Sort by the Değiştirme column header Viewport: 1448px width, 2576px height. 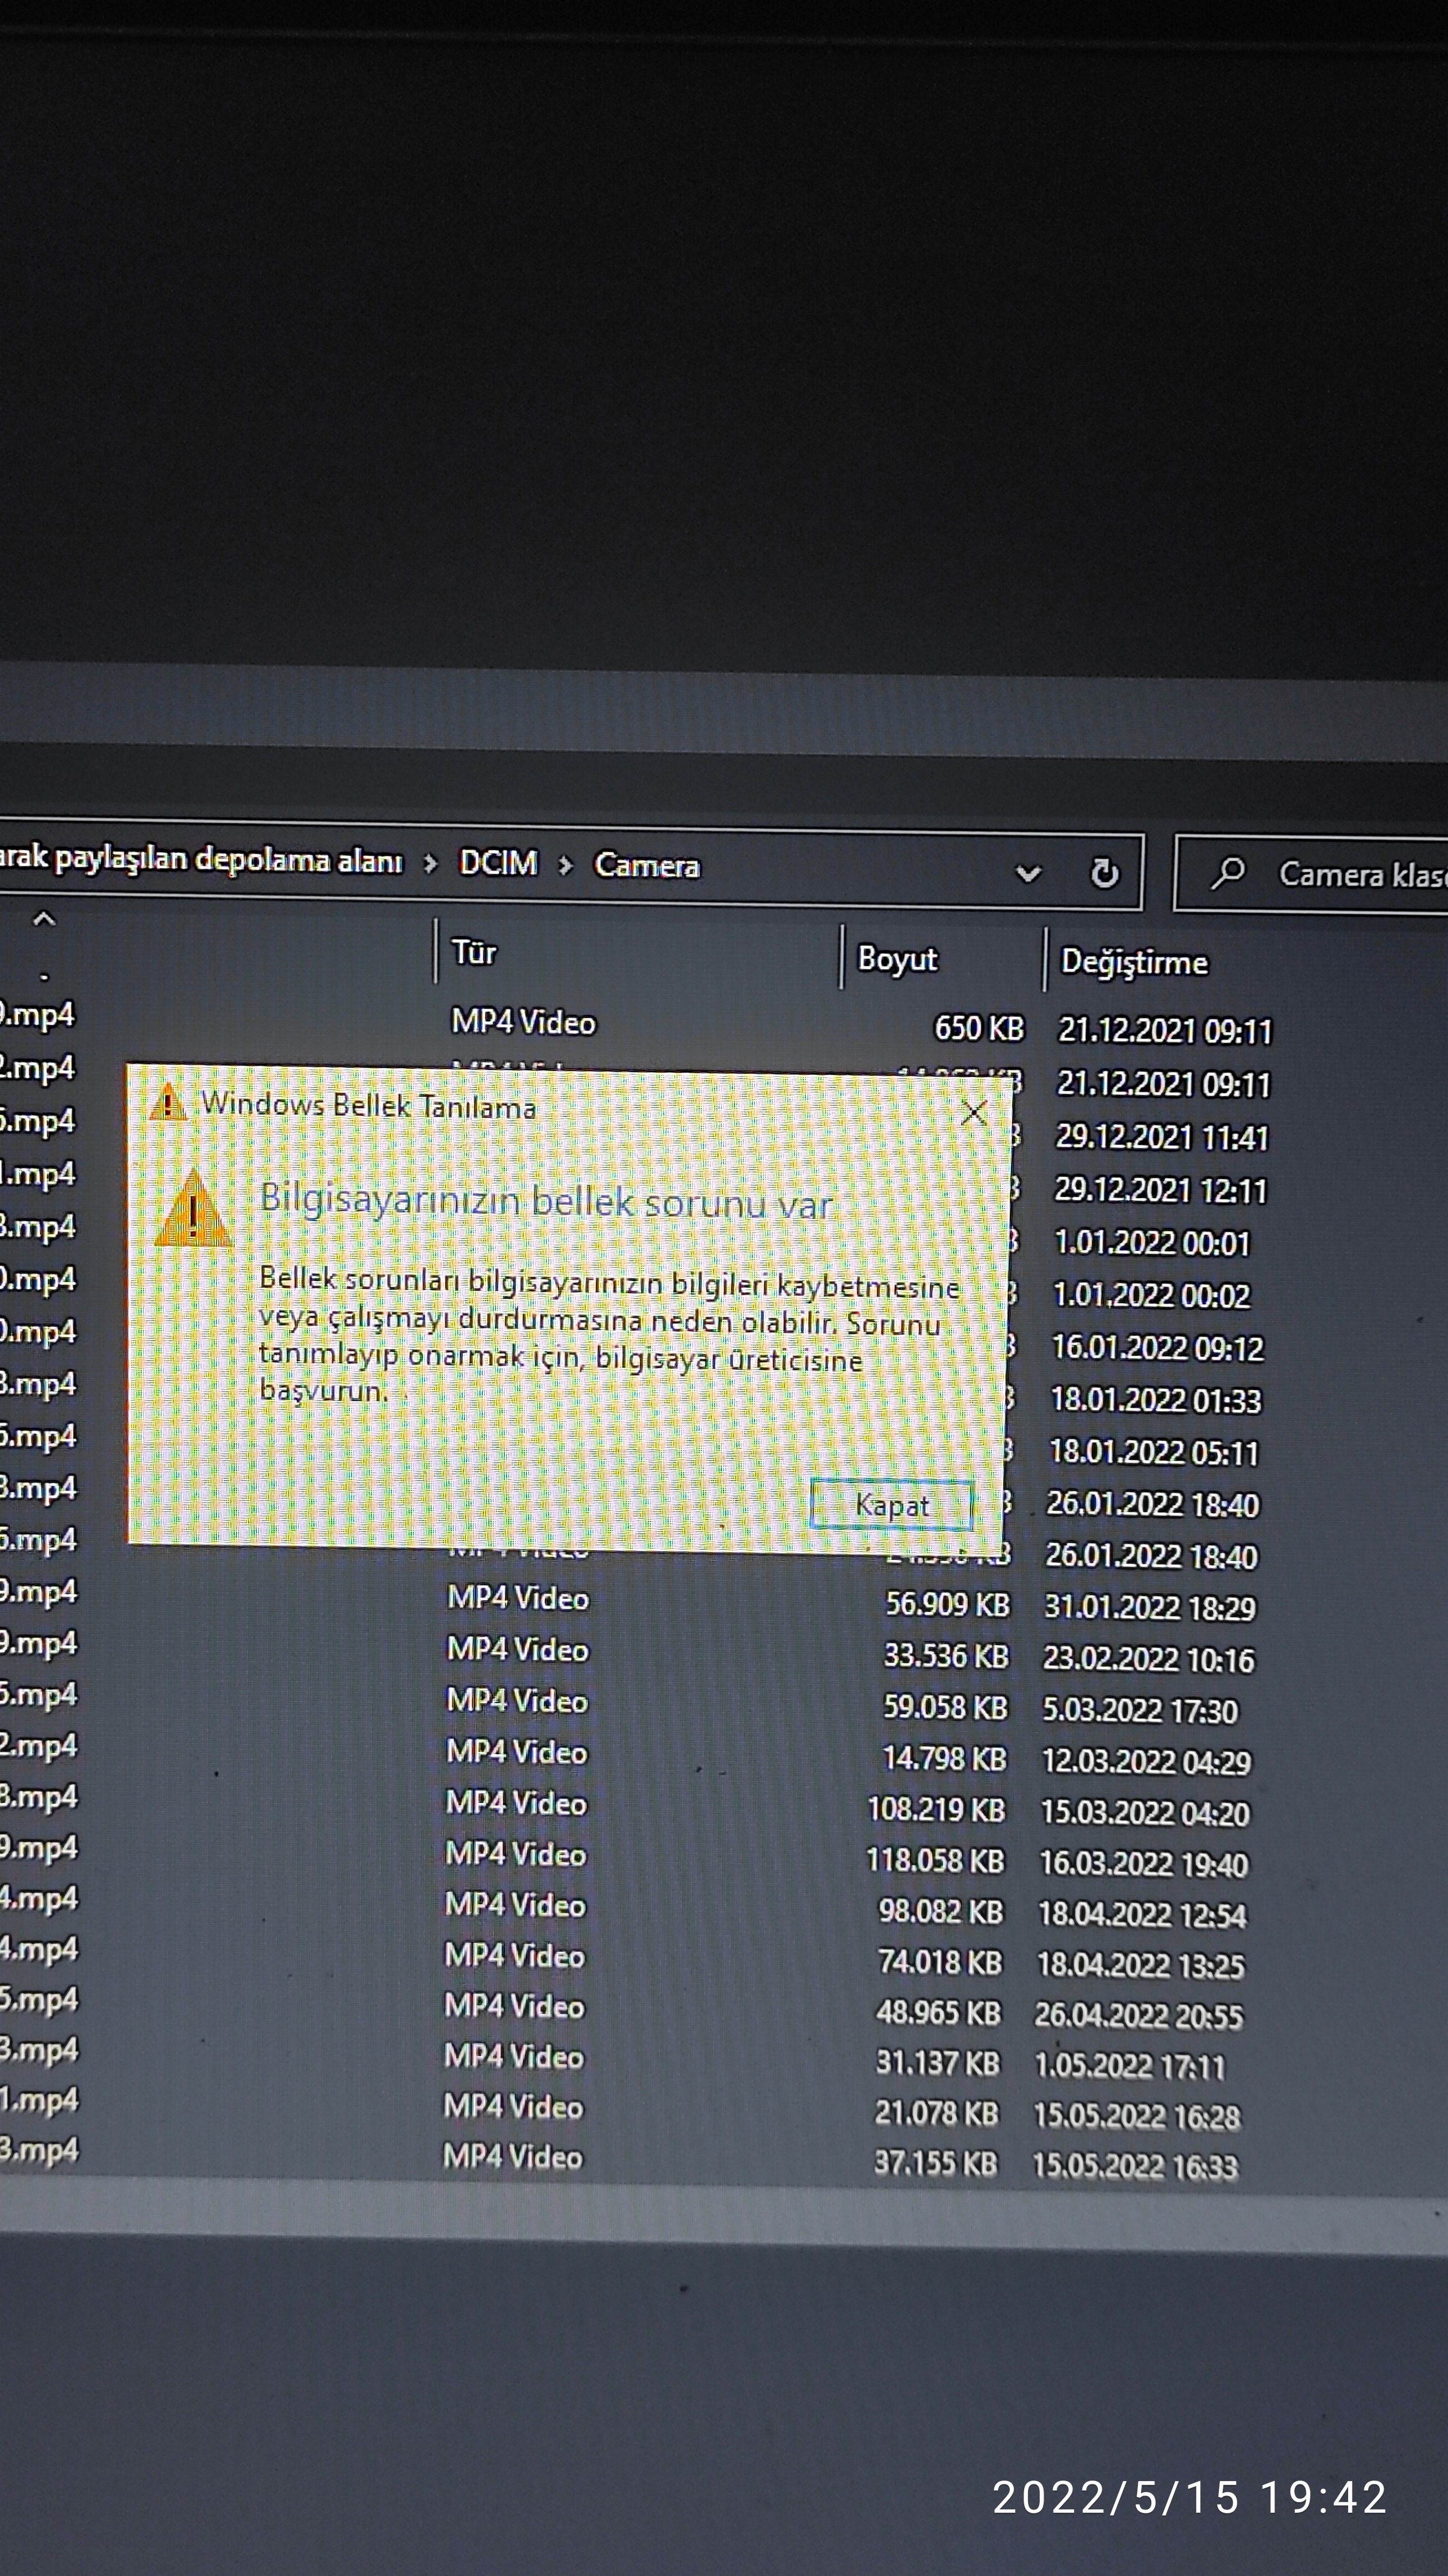(1133, 962)
